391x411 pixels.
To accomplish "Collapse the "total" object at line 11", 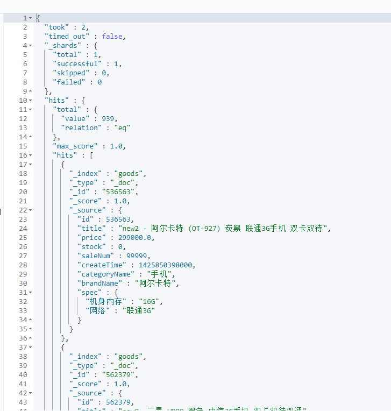I will (x=31, y=110).
